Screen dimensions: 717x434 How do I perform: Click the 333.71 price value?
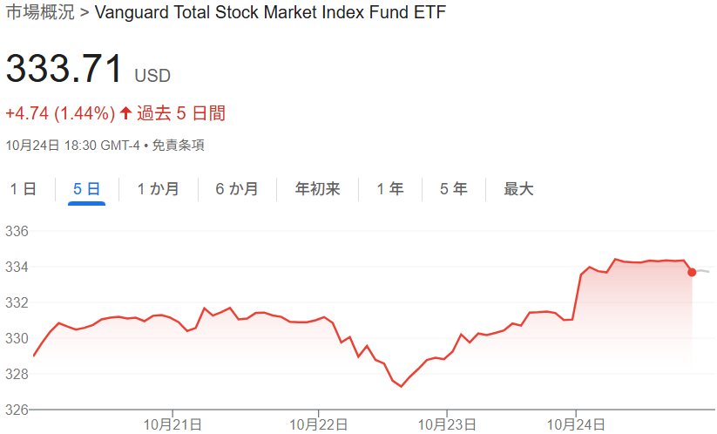pyautogui.click(x=64, y=69)
